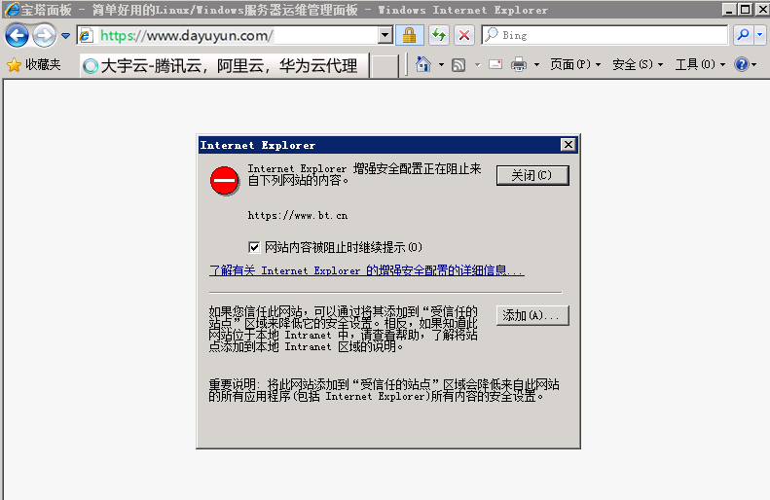Click the IE logo in title bar
770x500 pixels.
pyautogui.click(x=12, y=10)
